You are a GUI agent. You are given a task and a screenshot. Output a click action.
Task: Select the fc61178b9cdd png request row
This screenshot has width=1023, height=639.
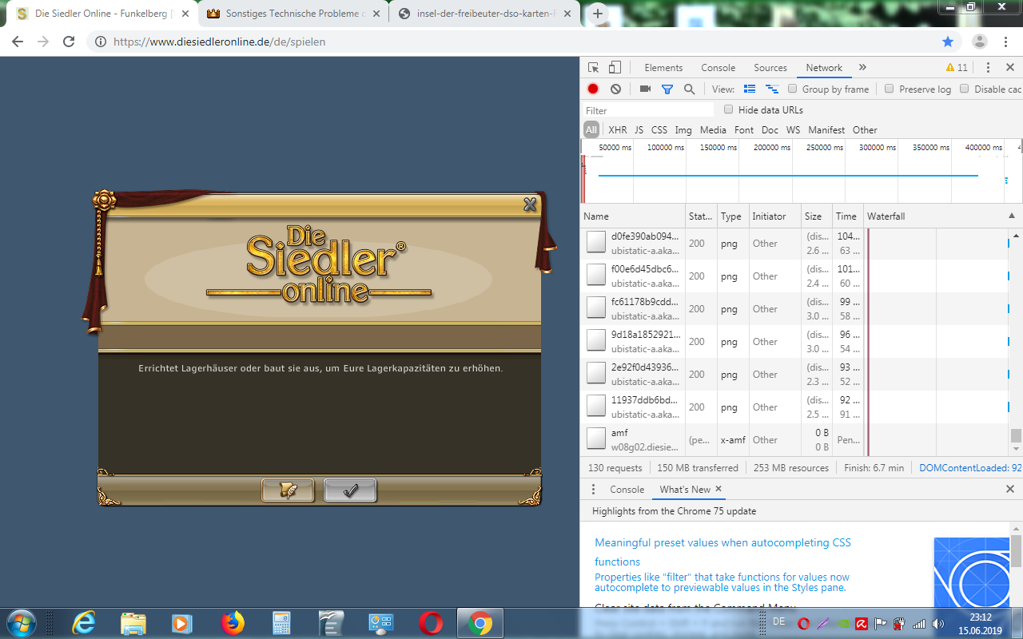pyautogui.click(x=795, y=309)
